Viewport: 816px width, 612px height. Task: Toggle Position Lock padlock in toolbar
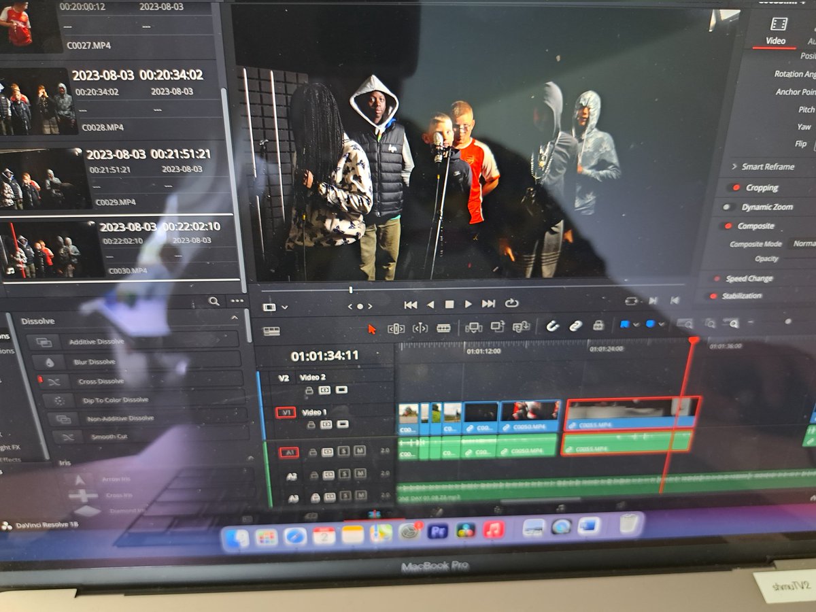pyautogui.click(x=598, y=325)
